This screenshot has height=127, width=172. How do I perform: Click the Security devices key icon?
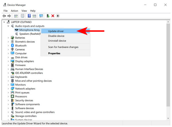(x=13, y=100)
